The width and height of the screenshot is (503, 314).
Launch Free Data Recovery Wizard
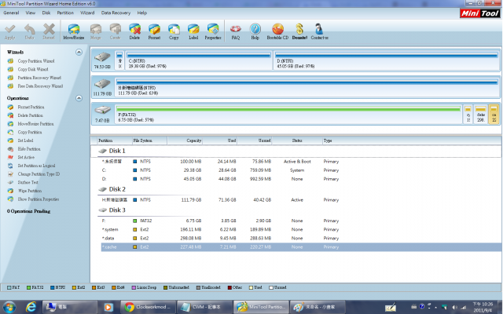coord(40,86)
